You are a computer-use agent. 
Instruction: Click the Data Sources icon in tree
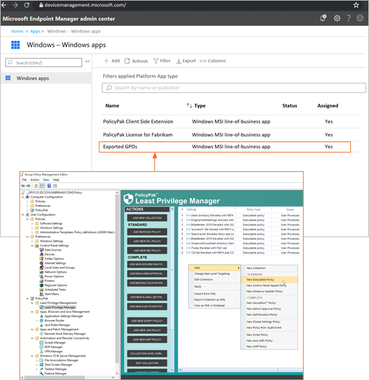[41, 250]
